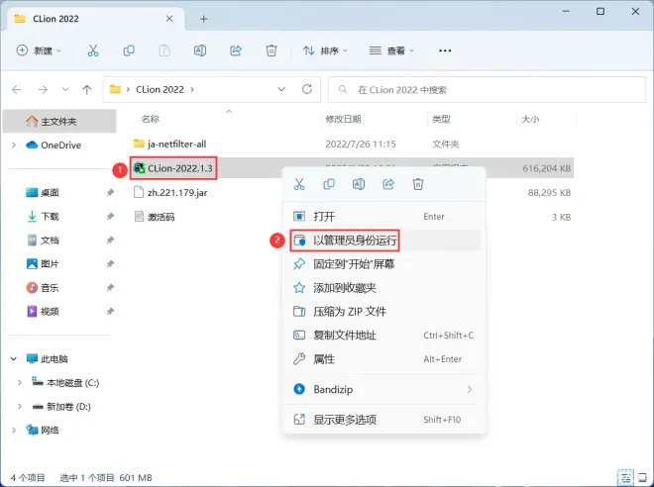
Task: Click the Share icon in the toolbar
Action: (236, 50)
